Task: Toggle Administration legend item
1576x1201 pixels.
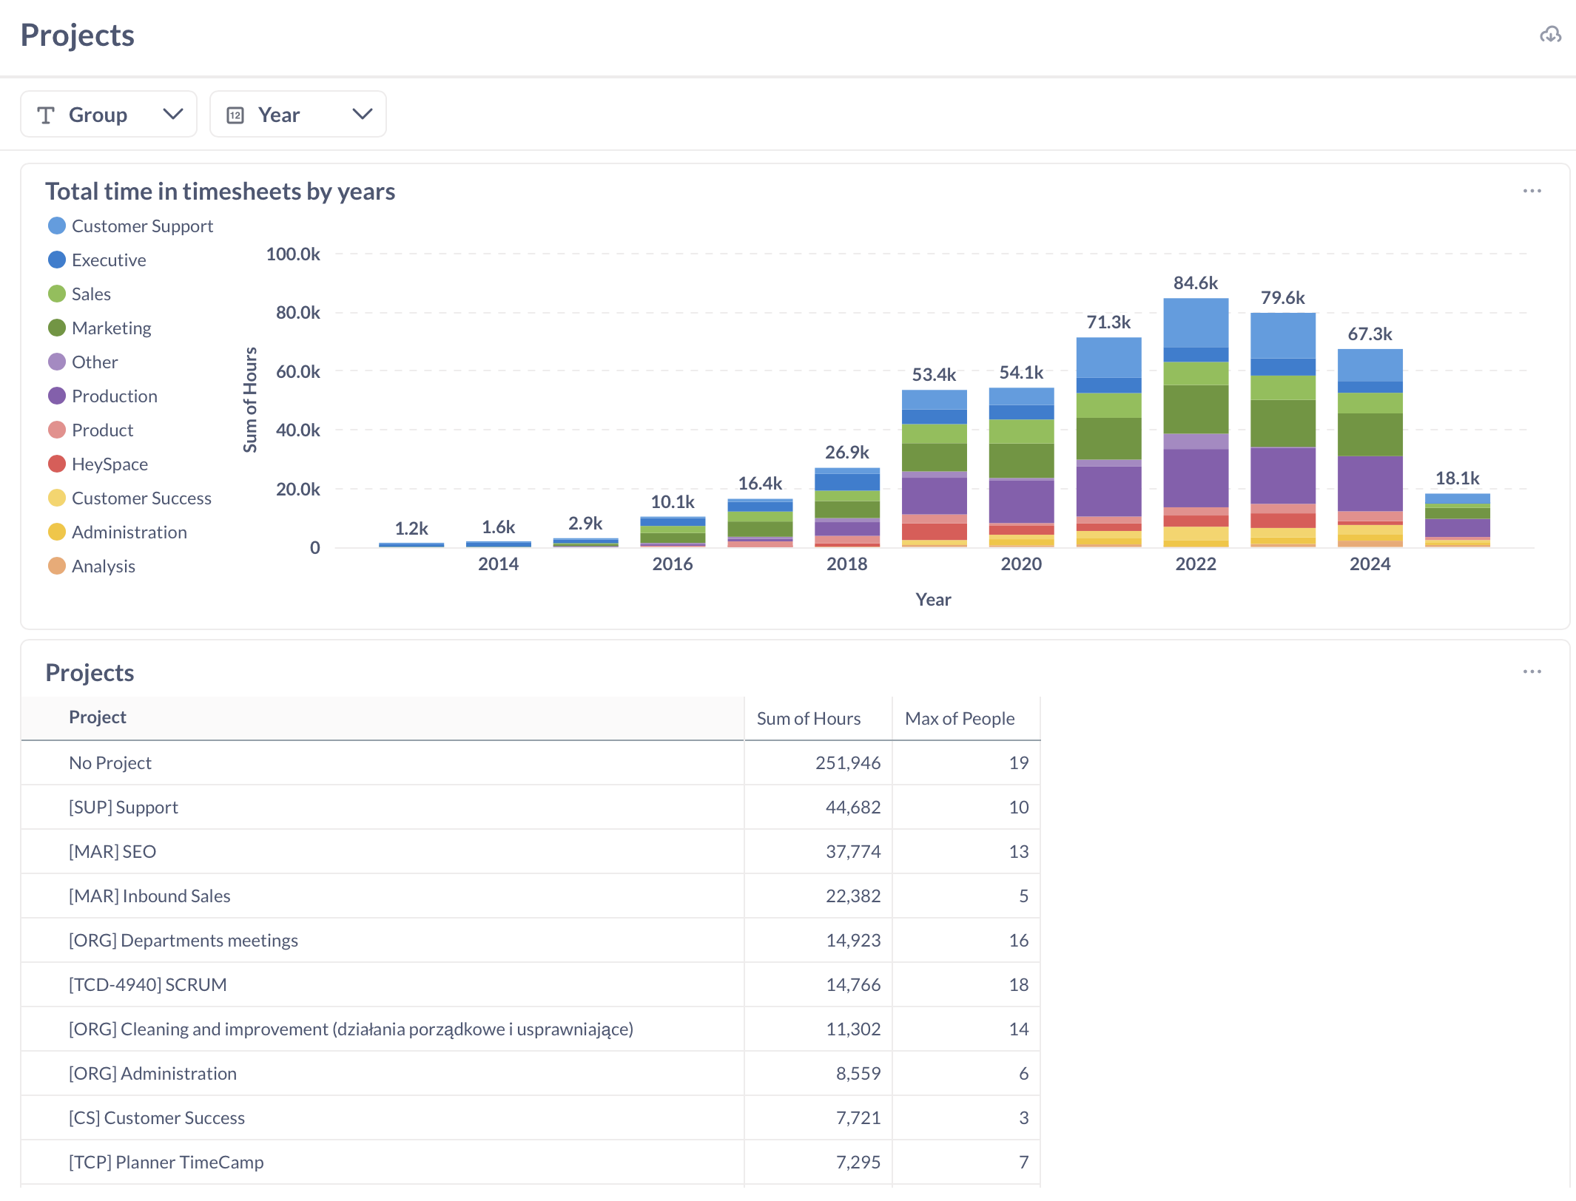Action: point(118,532)
